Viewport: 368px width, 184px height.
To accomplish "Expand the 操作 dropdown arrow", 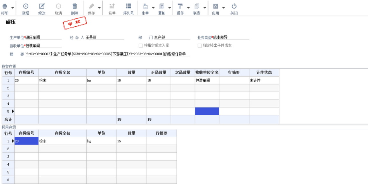I will click(x=188, y=8).
